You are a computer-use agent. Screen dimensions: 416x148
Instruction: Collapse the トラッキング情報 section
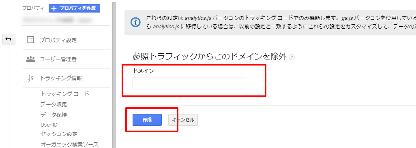(x=61, y=78)
